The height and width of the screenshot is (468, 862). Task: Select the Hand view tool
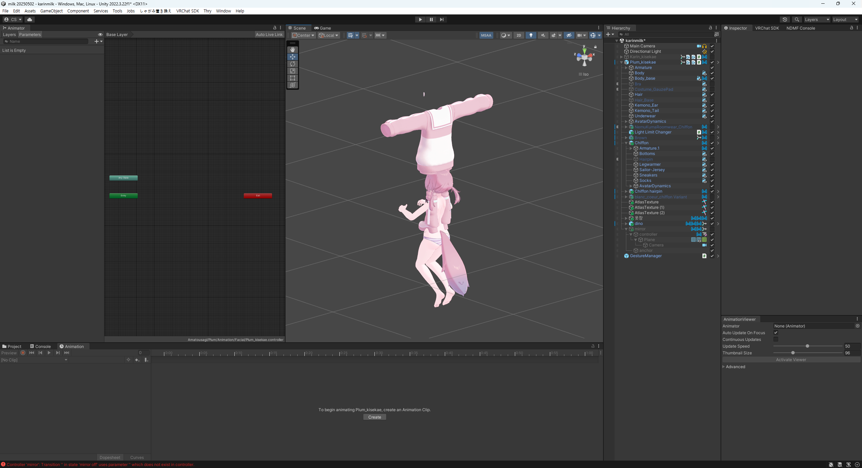[x=292, y=50]
